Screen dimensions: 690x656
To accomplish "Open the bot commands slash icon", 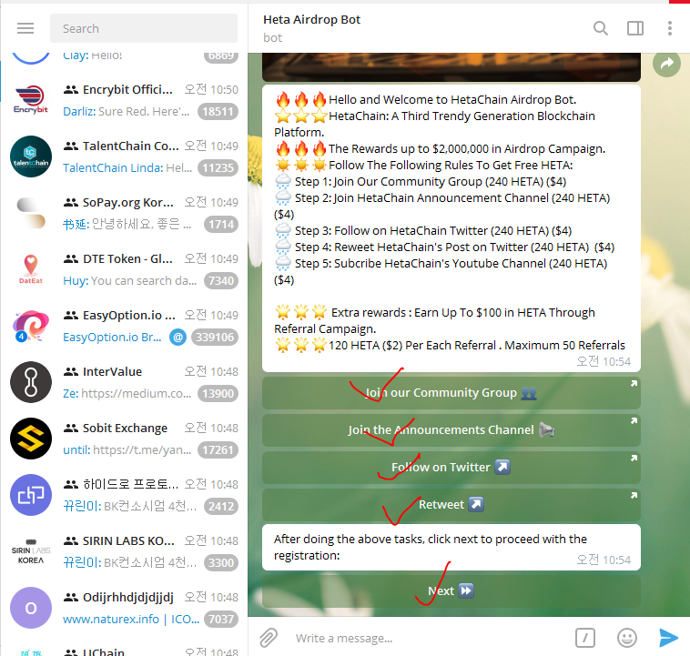I will (584, 638).
